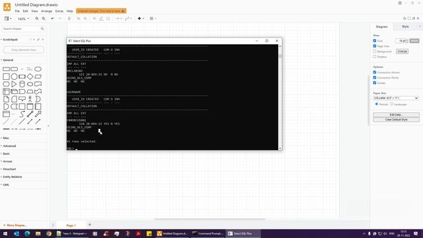Add a new page with plus icon
Image resolution: width=423 pixels, height=238 pixels.
(90, 225)
